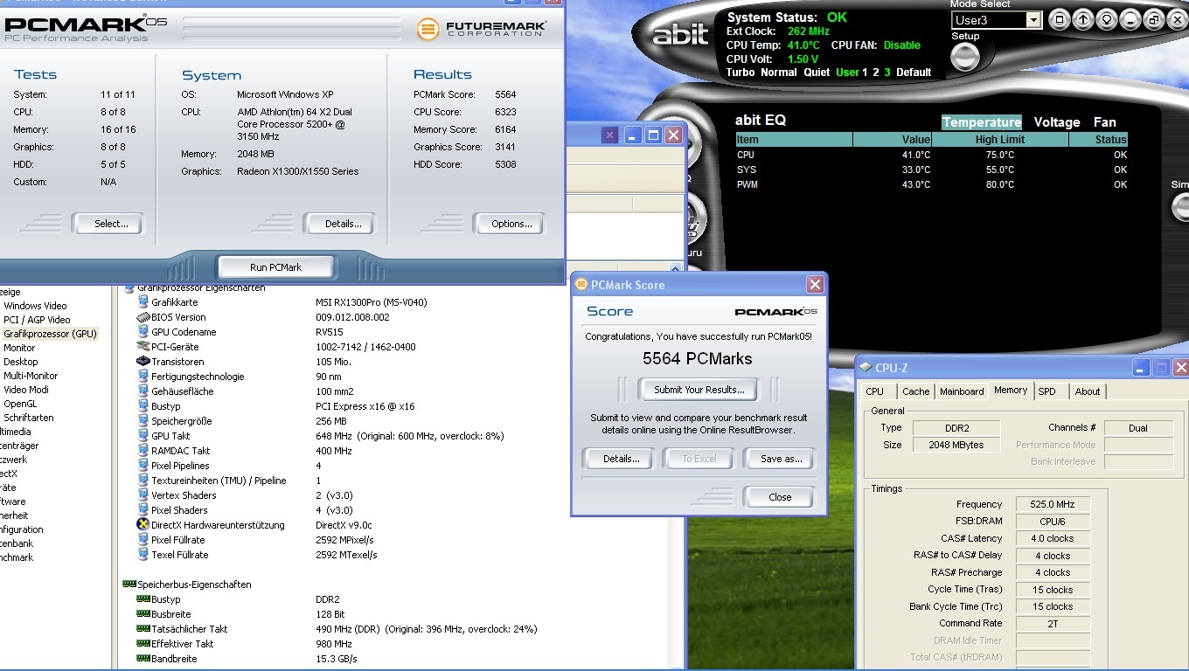Viewport: 1189px width, 671px height.
Task: Select the Schriftarten tree item
Action: pyautogui.click(x=29, y=418)
